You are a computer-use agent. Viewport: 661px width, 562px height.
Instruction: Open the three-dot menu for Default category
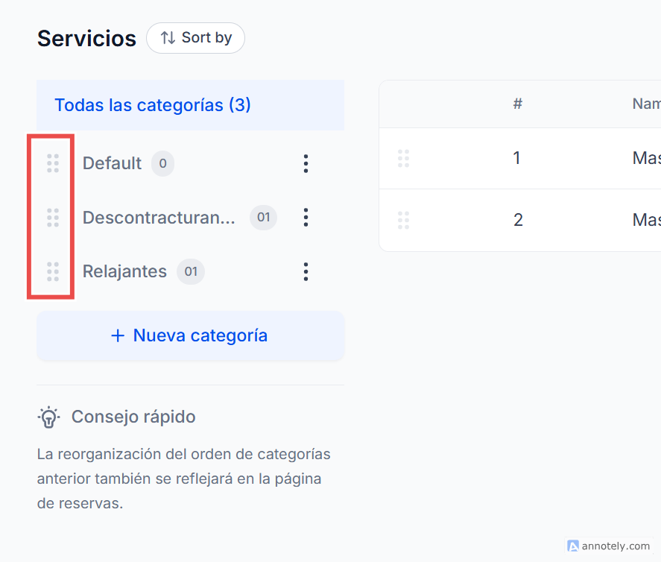click(x=306, y=164)
